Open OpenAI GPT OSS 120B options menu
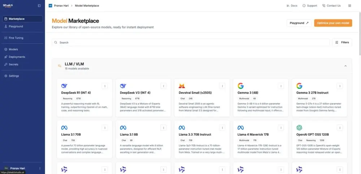The image size is (361, 174). click(340, 128)
